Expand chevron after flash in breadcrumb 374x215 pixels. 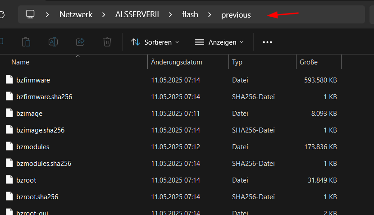(x=210, y=15)
